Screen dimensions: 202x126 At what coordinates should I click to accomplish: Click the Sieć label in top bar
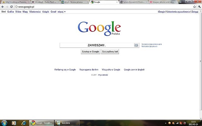[3, 12]
